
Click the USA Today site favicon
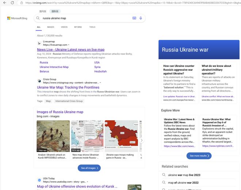[39, 180]
